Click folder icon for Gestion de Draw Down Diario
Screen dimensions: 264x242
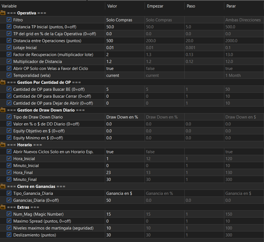click(x=3, y=110)
